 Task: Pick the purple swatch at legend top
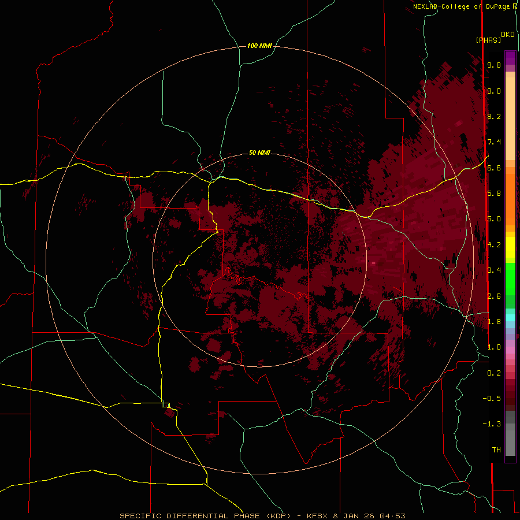510,58
